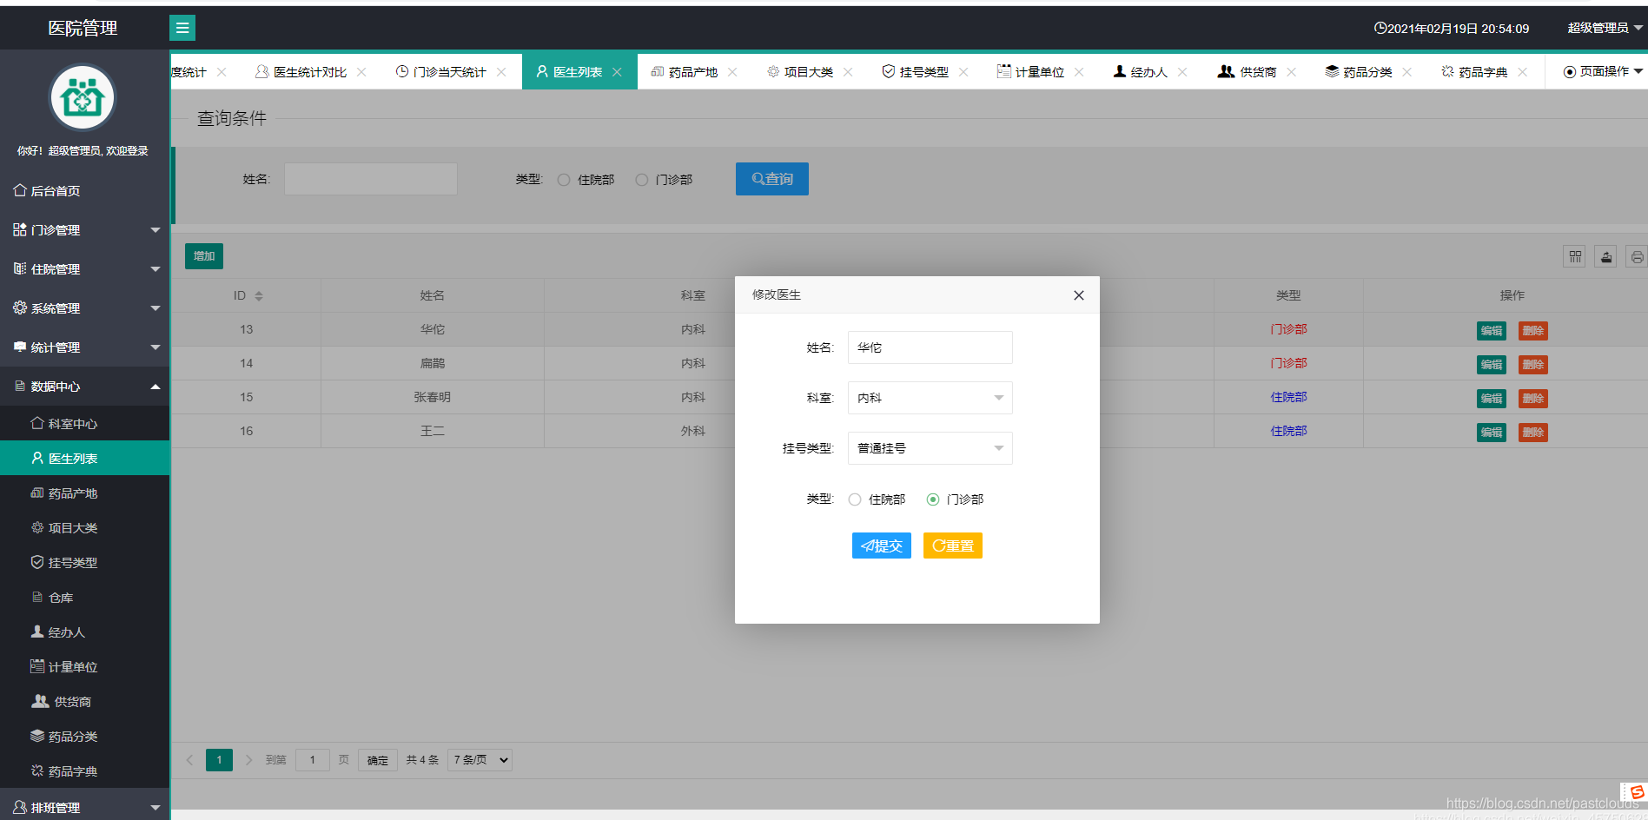Click 删除 for the 王二 row
The height and width of the screenshot is (820, 1648).
pyautogui.click(x=1533, y=433)
